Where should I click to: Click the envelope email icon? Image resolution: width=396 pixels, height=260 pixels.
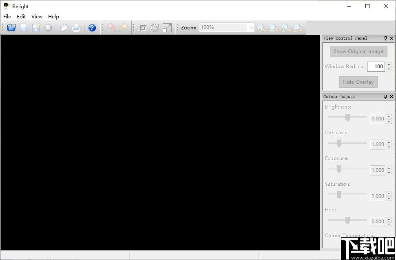[x=64, y=27]
